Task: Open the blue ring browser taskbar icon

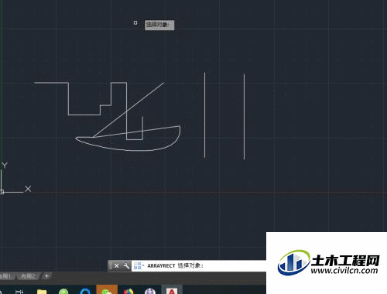Action: coord(85,292)
